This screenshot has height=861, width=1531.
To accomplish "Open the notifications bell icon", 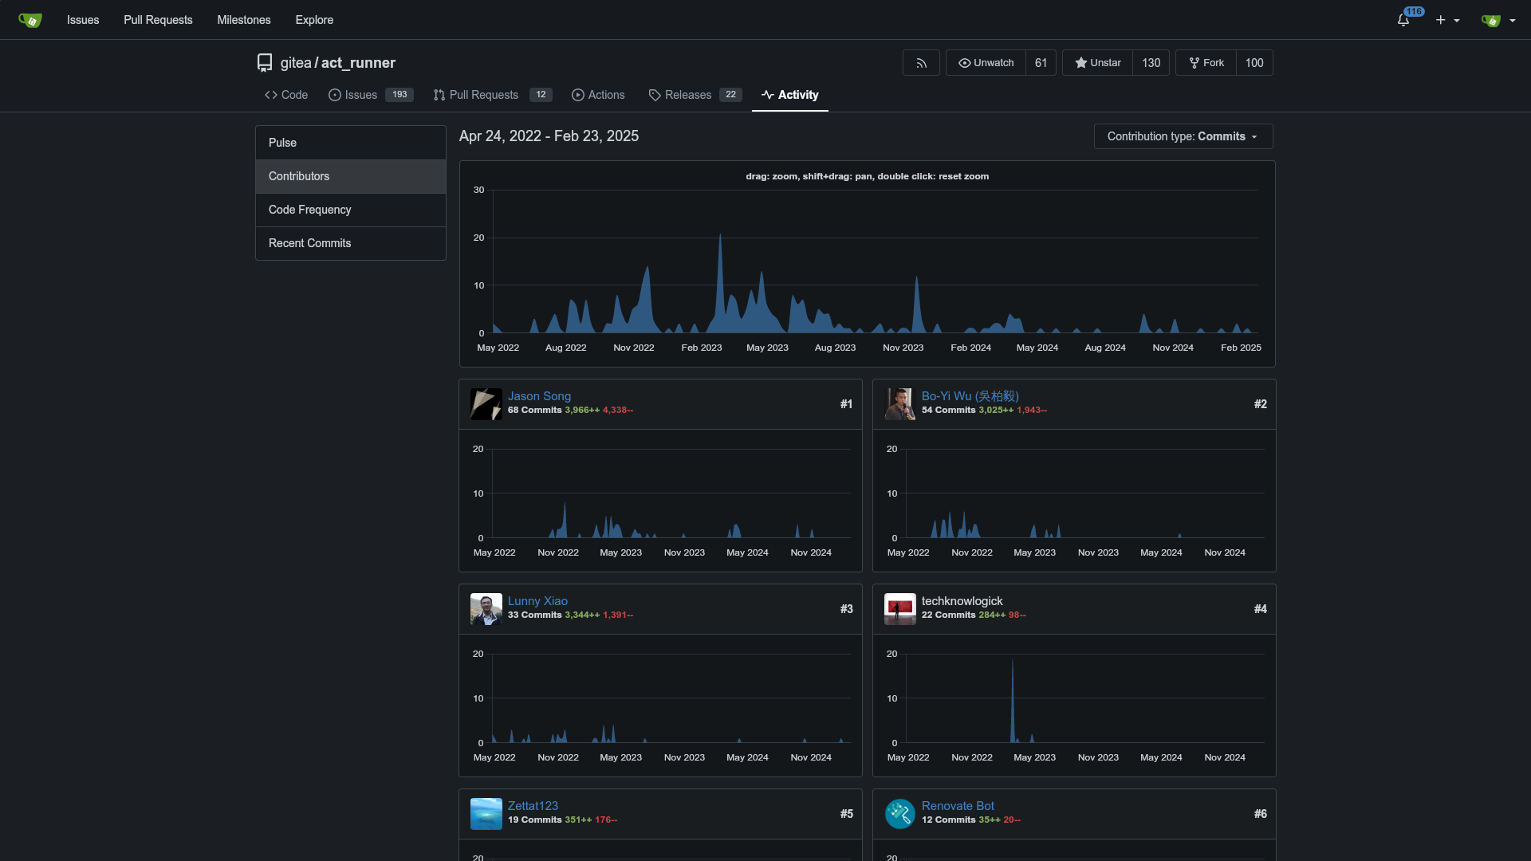I will pyautogui.click(x=1403, y=20).
